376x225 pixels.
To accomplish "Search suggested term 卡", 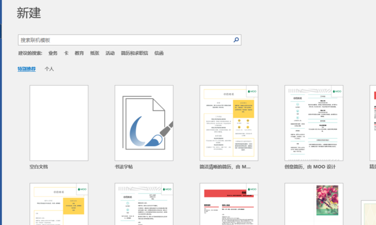I will point(66,53).
